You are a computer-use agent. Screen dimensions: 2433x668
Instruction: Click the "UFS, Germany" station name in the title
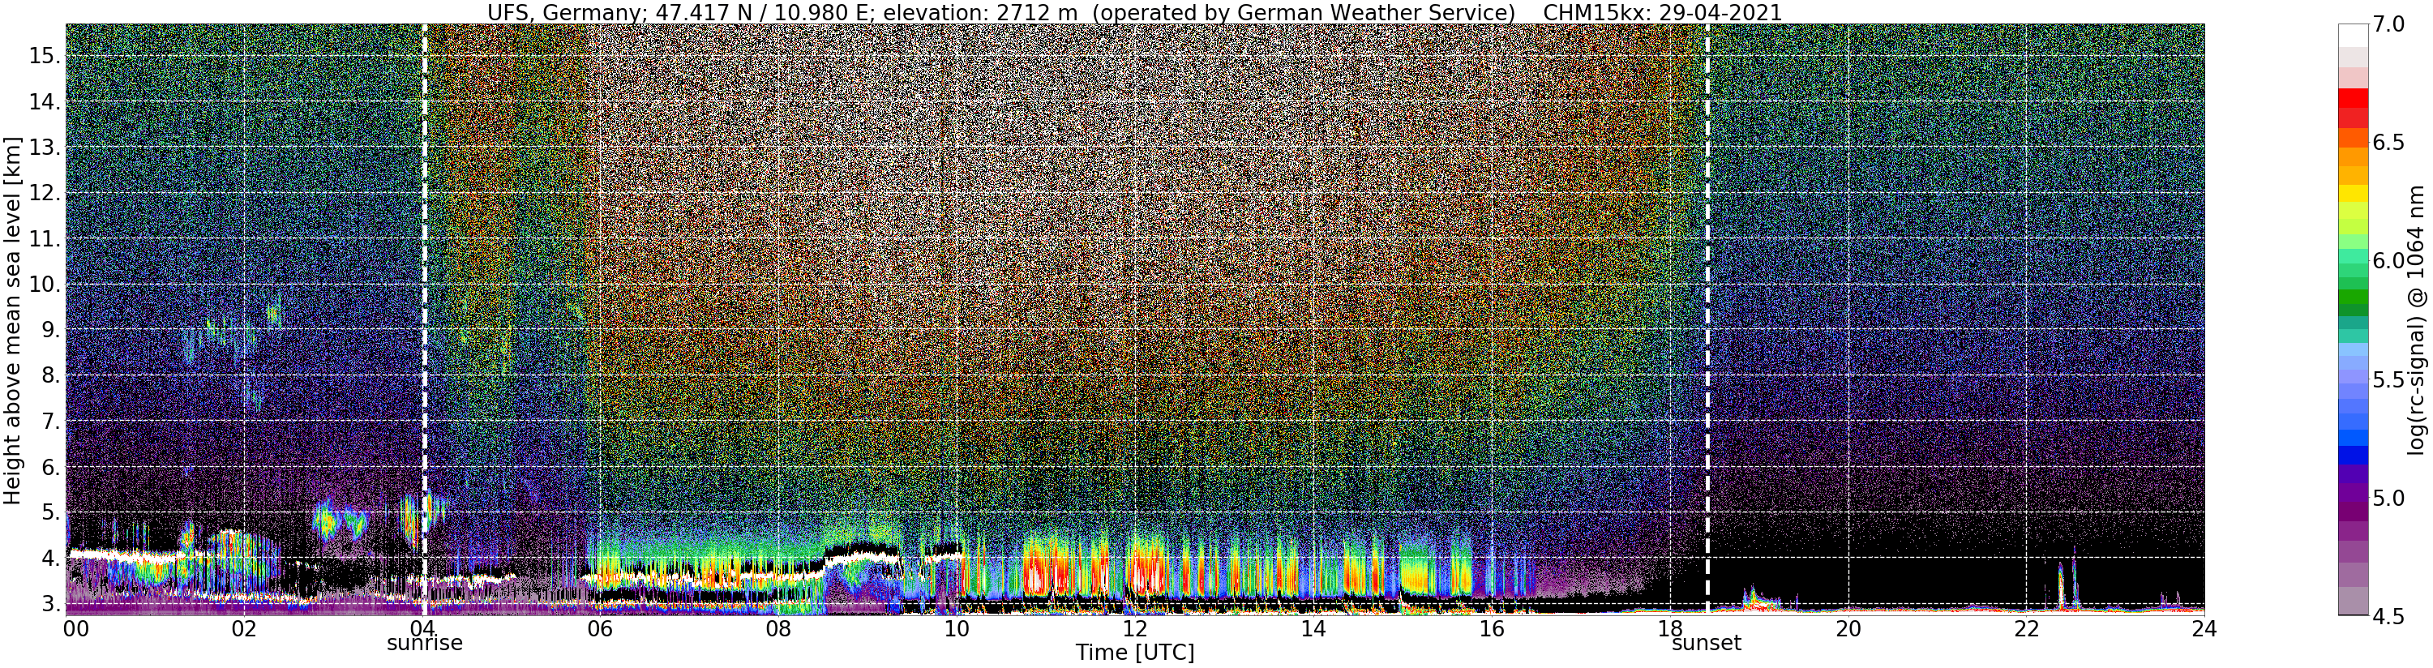pyautogui.click(x=563, y=12)
